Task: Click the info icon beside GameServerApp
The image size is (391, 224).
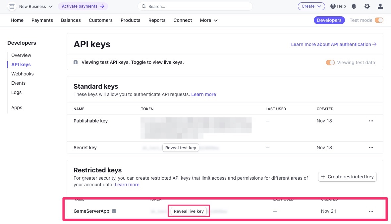Action: pos(114,211)
